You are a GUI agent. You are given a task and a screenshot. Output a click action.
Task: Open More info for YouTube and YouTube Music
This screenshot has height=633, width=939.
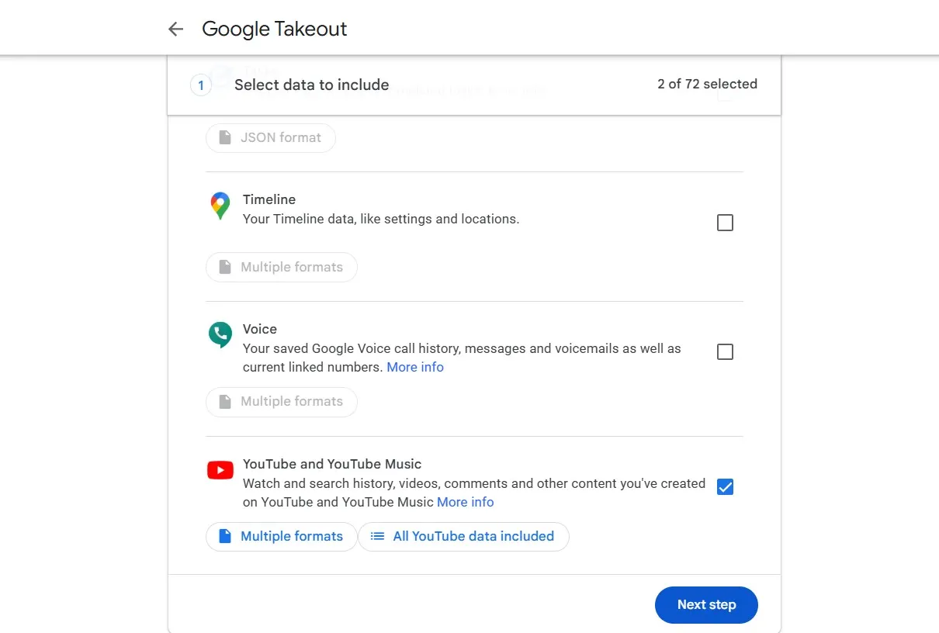(466, 502)
